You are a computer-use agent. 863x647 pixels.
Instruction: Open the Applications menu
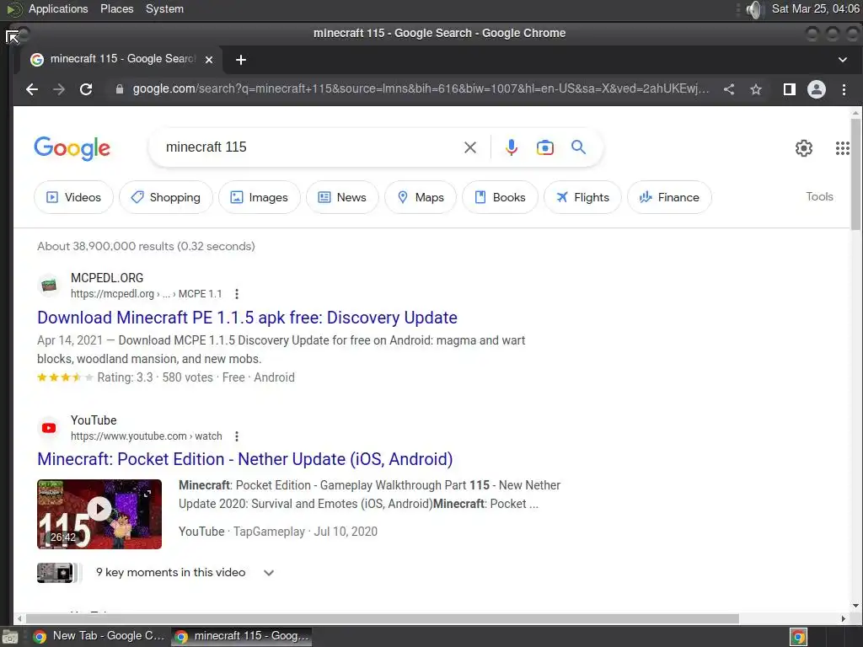tap(58, 8)
